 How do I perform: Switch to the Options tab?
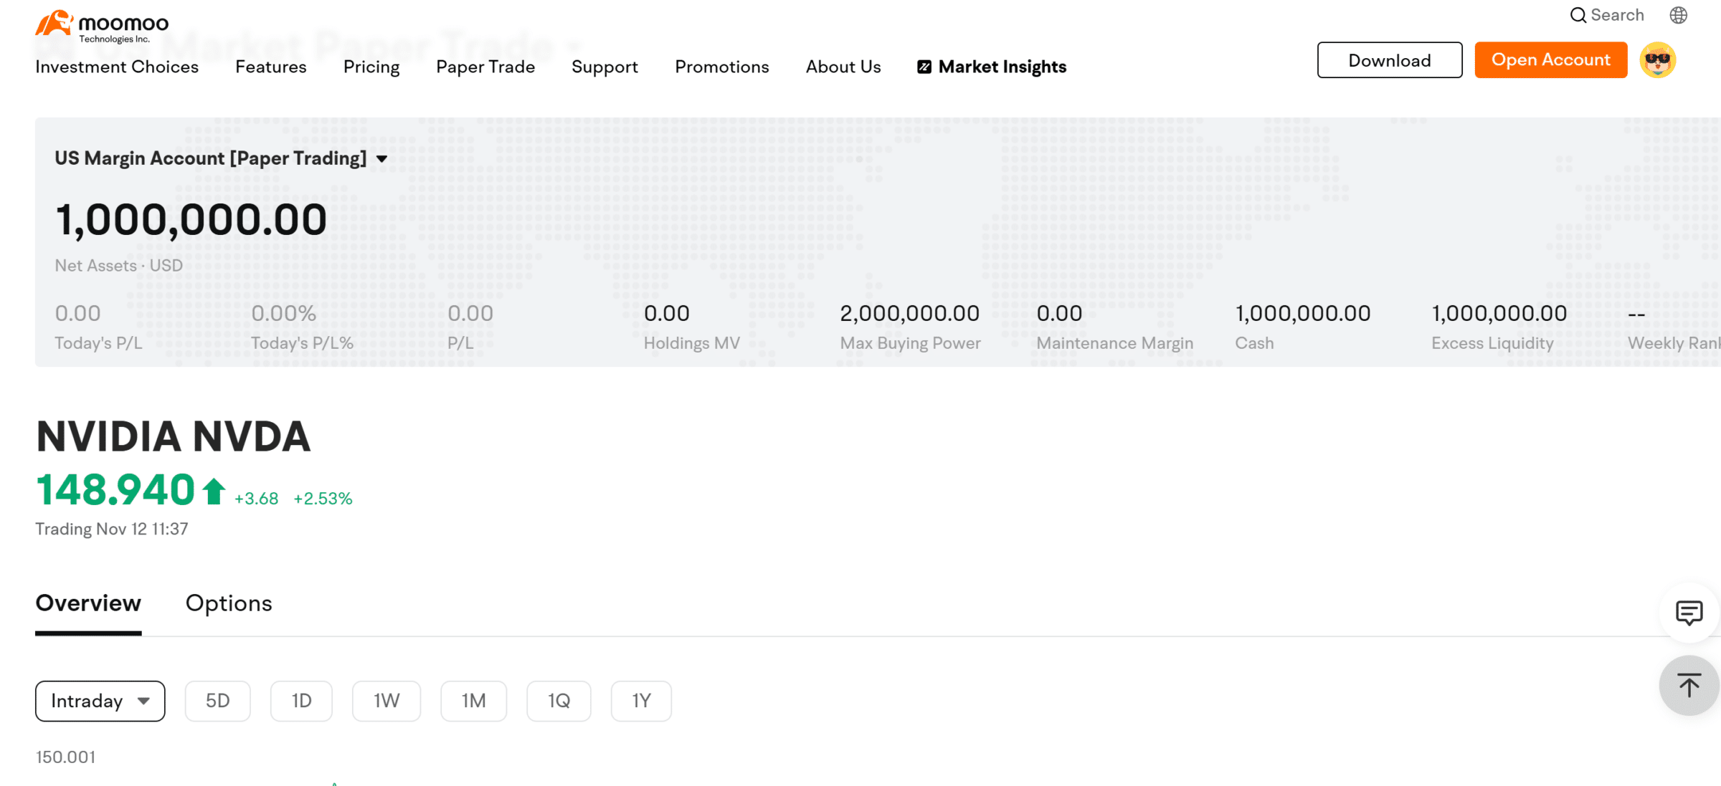pos(229,603)
